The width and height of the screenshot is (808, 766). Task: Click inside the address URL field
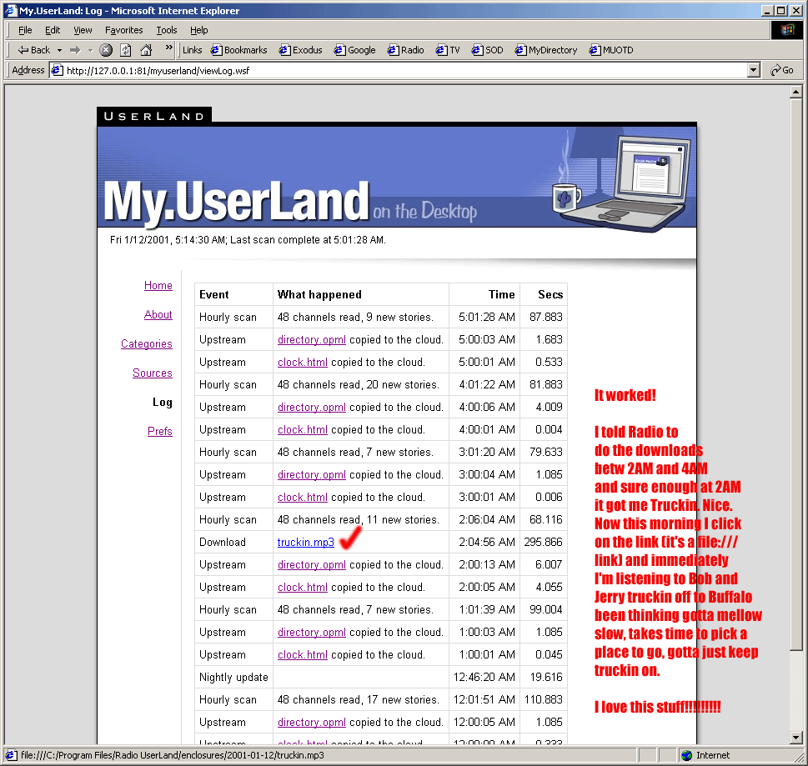(400, 71)
